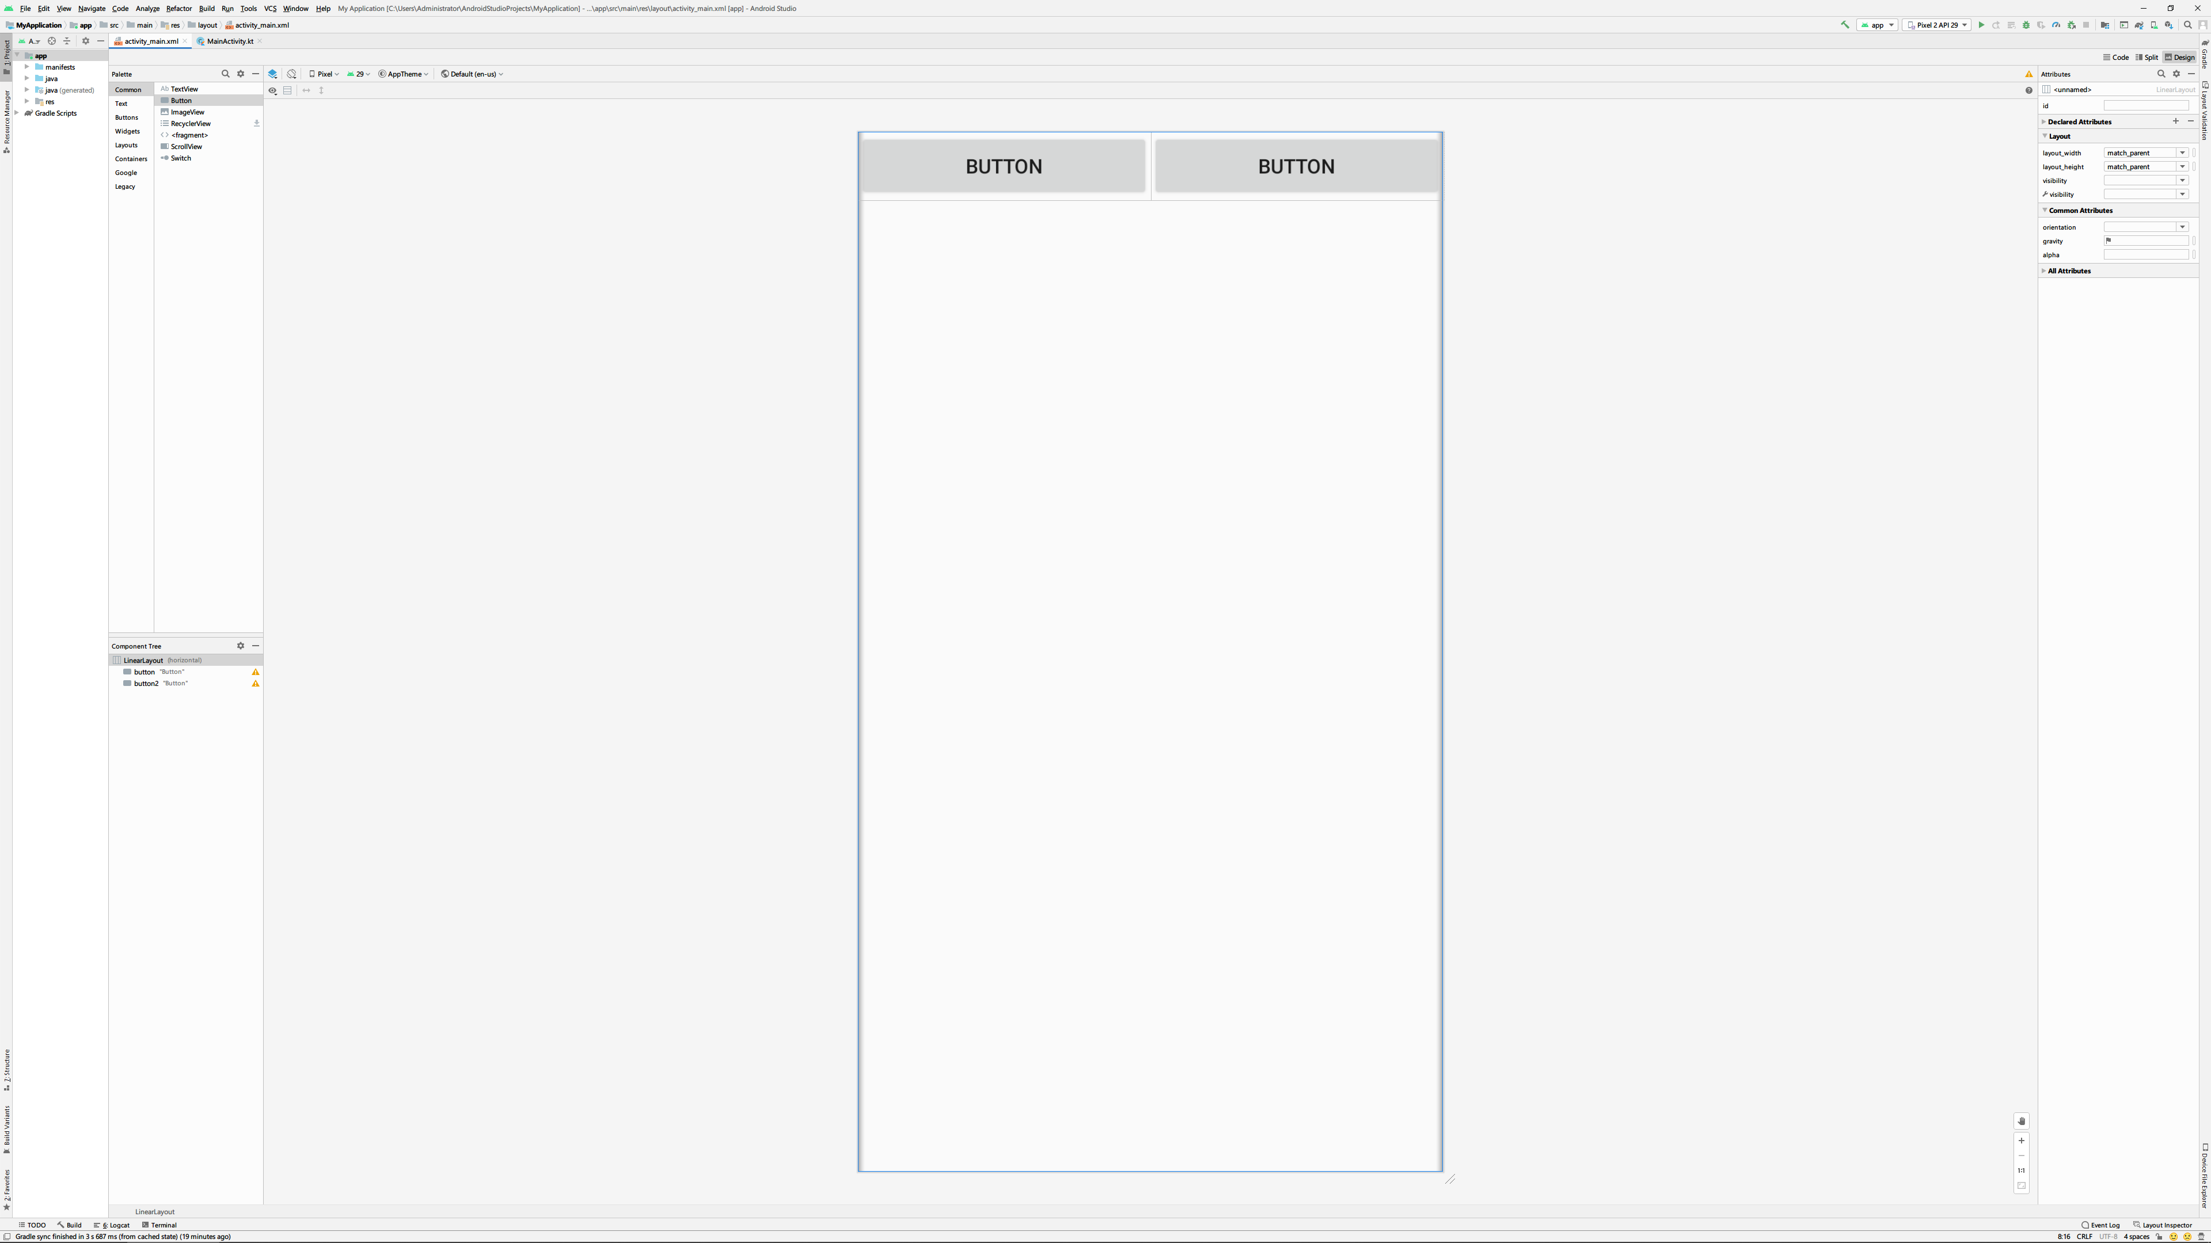Click orientation rotate icon in design toolbar
This screenshot has width=2211, height=1243.
click(x=292, y=74)
